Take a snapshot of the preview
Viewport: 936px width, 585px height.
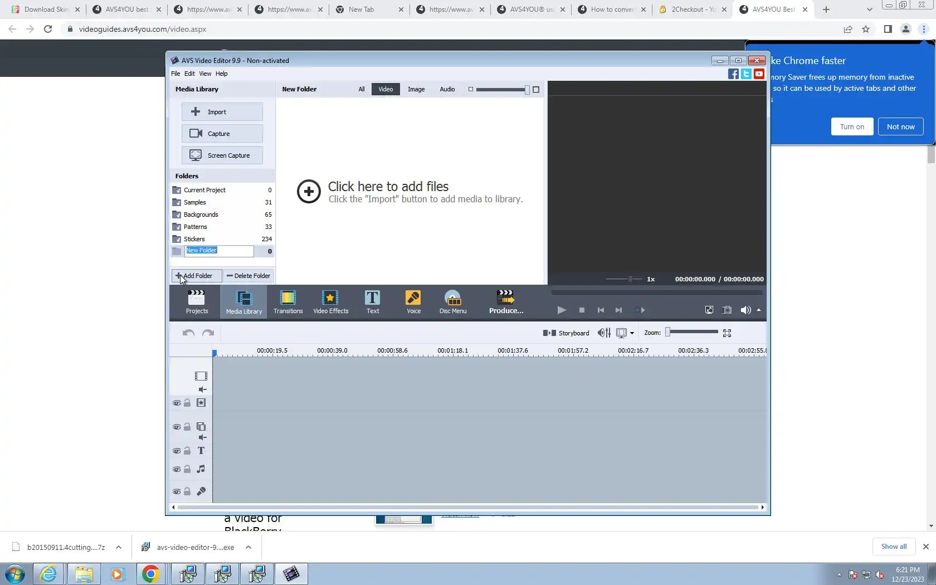click(x=727, y=310)
